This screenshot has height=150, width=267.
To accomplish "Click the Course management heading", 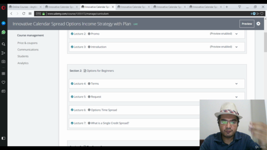I will [30, 35].
